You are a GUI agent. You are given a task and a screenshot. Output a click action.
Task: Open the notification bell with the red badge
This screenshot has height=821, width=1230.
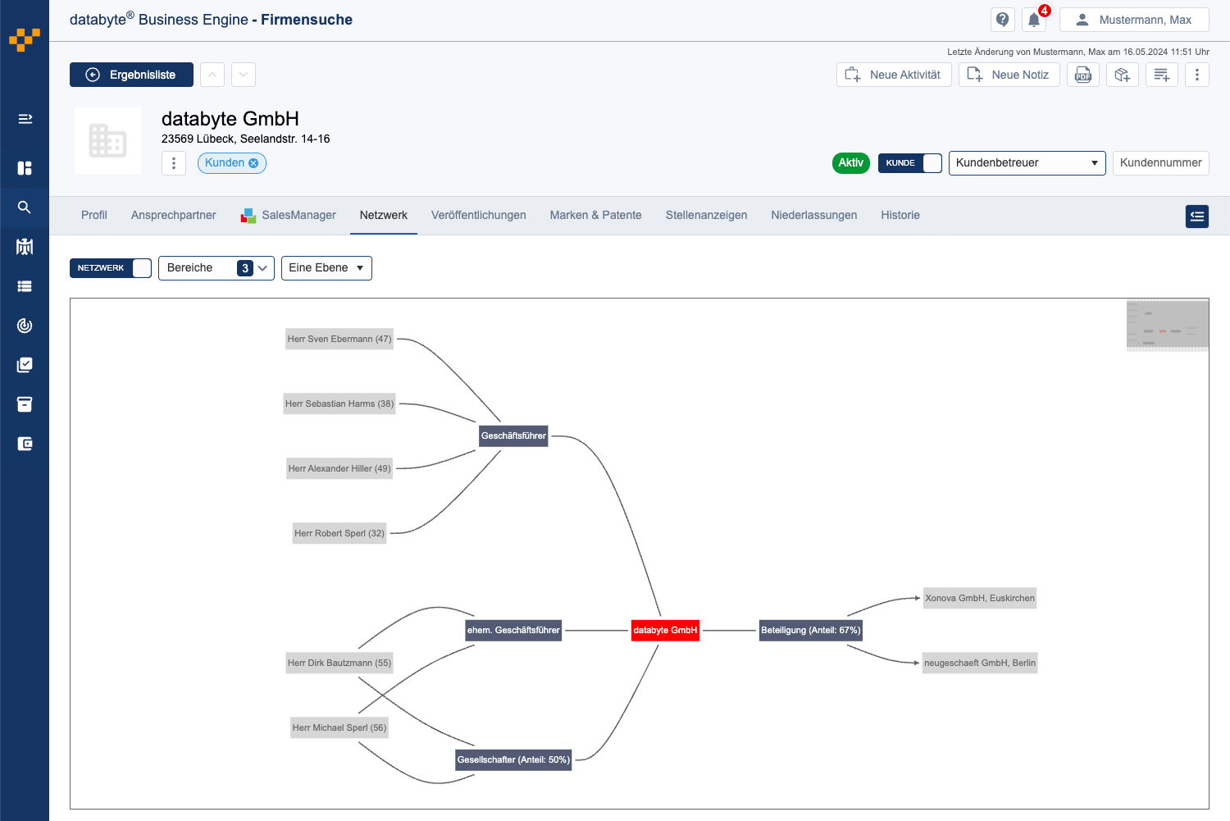tap(1034, 19)
